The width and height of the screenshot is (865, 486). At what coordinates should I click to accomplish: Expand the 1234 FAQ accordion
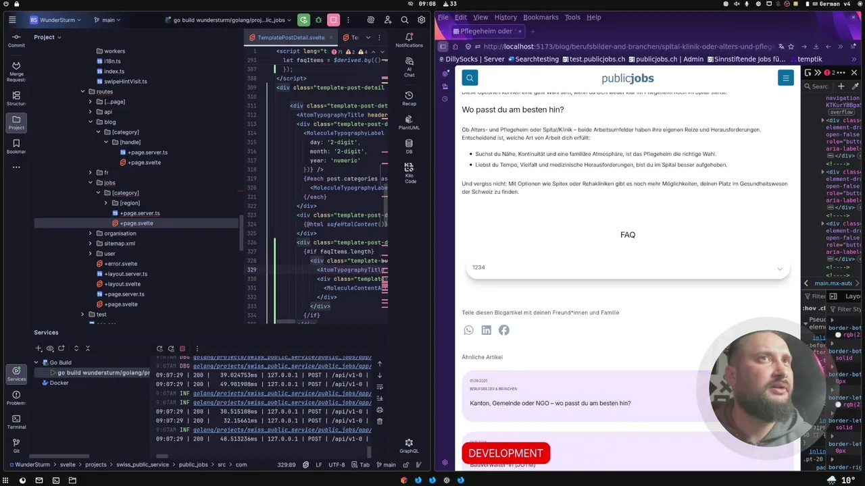pyautogui.click(x=628, y=268)
